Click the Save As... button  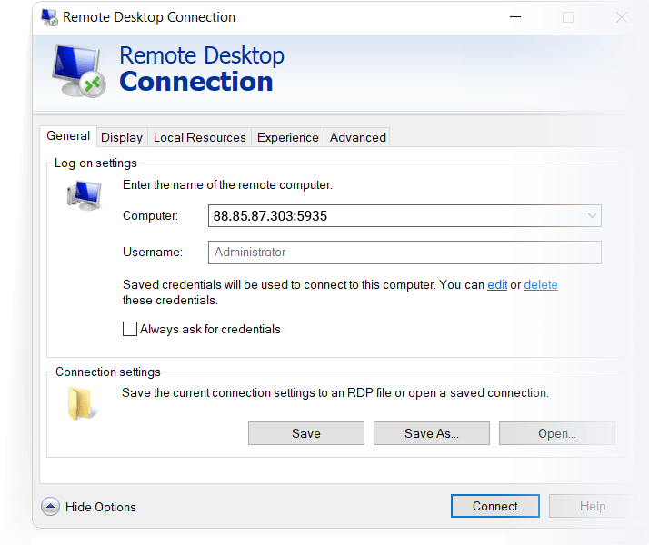pyautogui.click(x=432, y=433)
